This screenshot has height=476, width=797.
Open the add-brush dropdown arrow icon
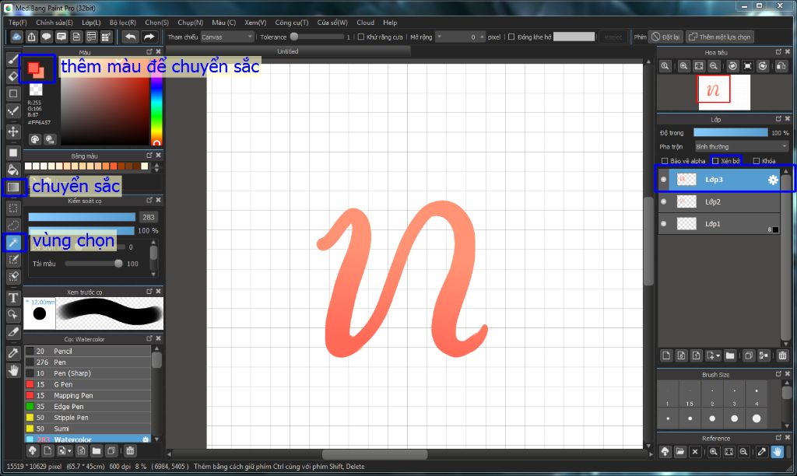[x=65, y=450]
